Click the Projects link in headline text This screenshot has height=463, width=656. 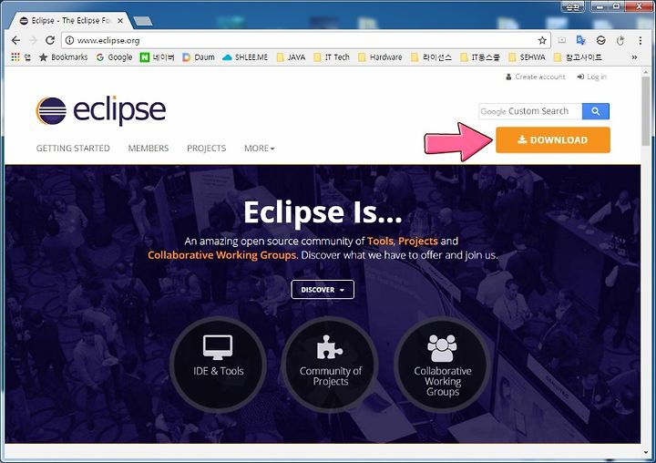[418, 242]
